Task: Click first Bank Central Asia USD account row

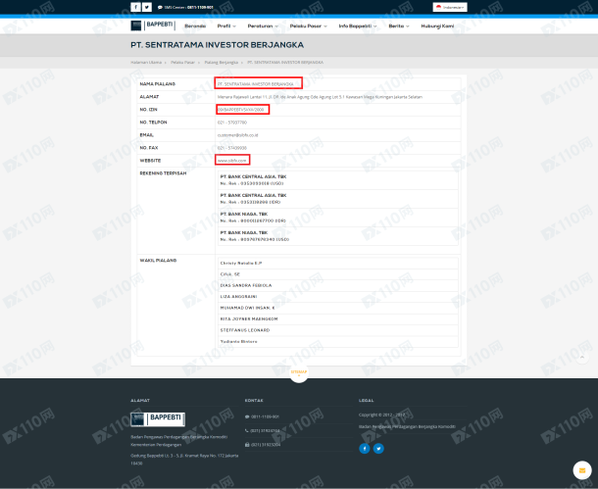Action: point(338,180)
